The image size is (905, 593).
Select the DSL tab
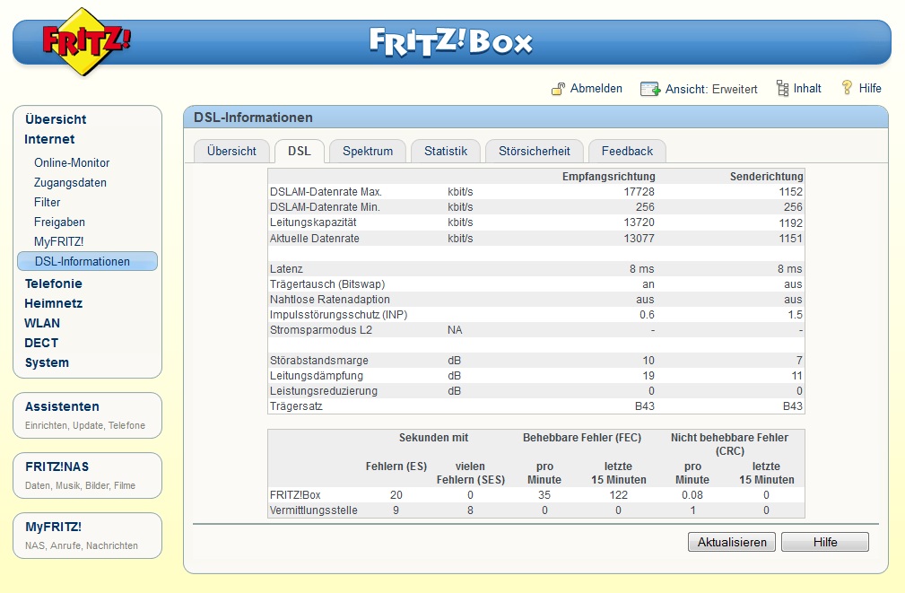tap(300, 152)
